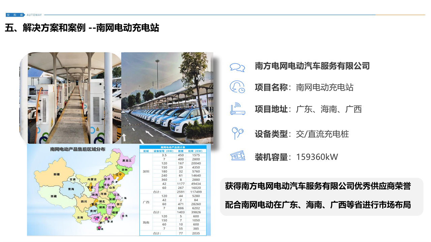The height and width of the screenshot is (242, 431).
Task: Select the 福建 region on the map
Action: 115,212
